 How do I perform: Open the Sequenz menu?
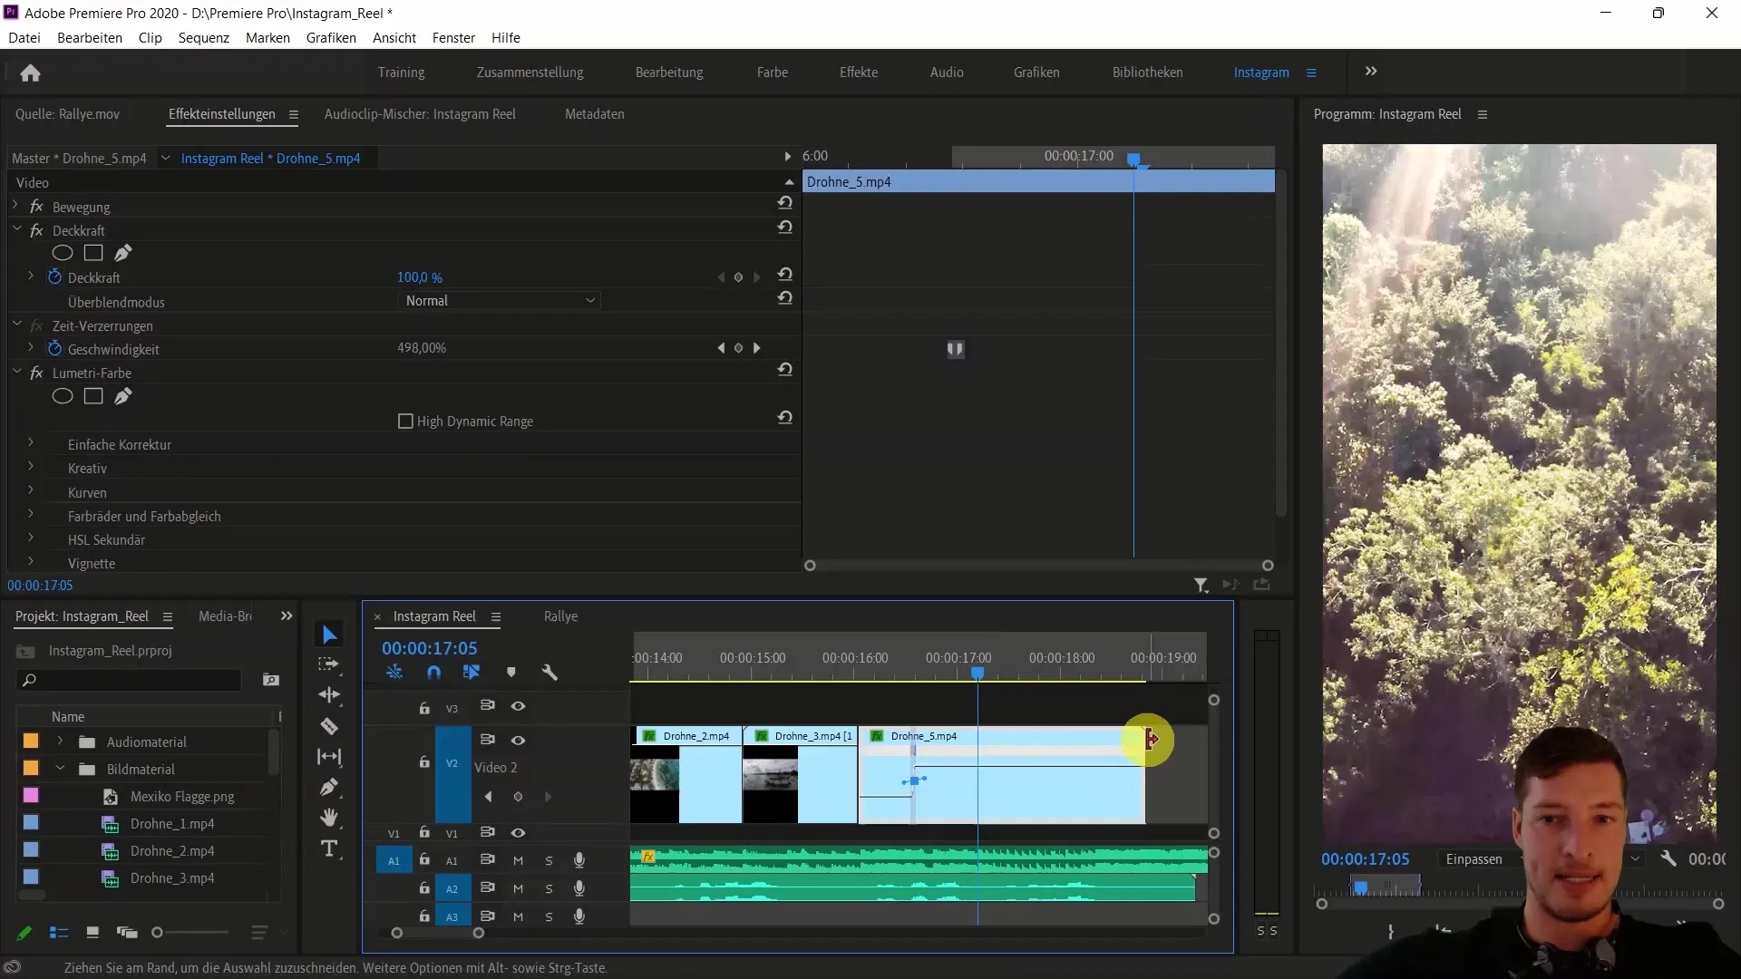pyautogui.click(x=203, y=38)
